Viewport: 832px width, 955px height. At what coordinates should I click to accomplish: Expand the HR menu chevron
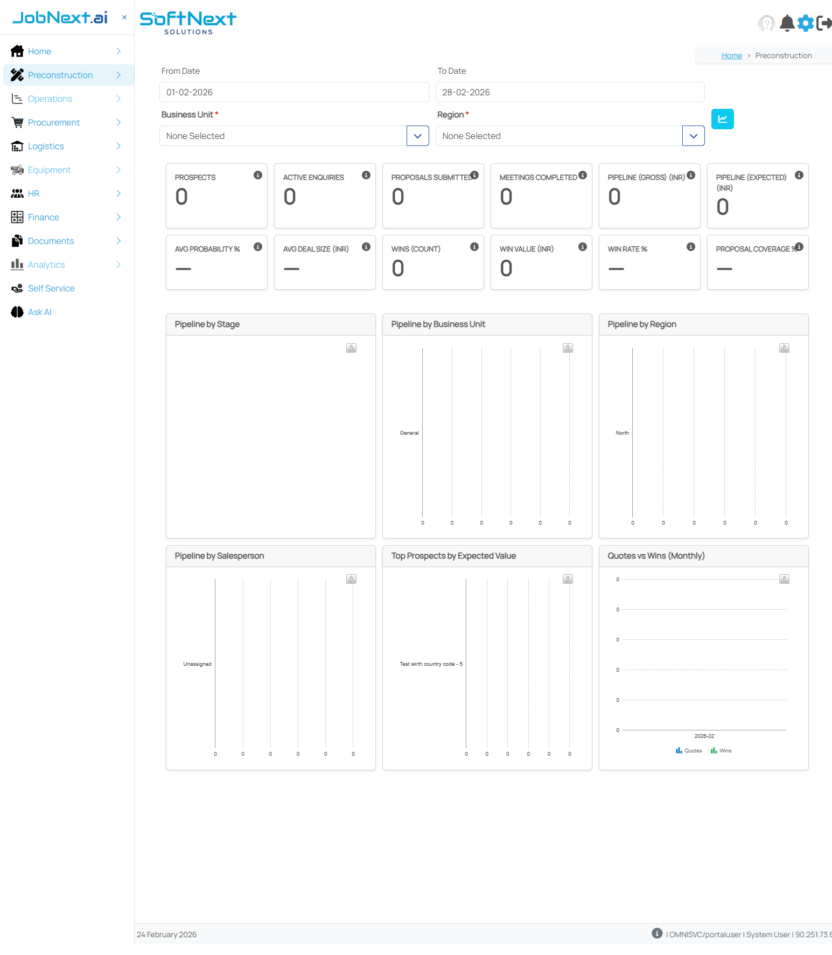click(x=118, y=193)
